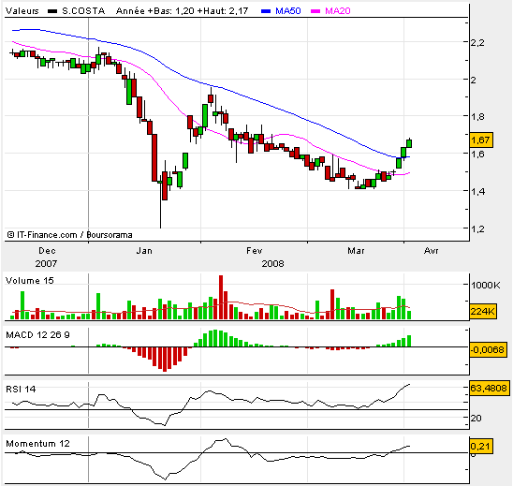513x486 pixels.
Task: Click the RSI value tag 63,4808
Action: 490,388
